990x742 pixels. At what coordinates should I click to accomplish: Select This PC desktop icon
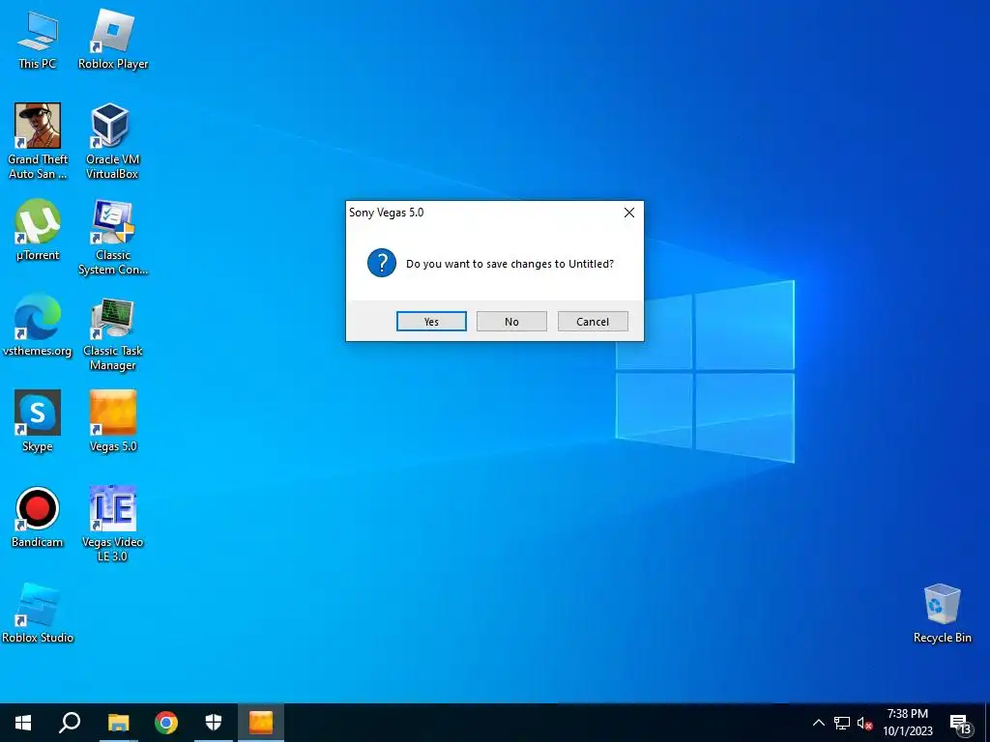pyautogui.click(x=38, y=39)
